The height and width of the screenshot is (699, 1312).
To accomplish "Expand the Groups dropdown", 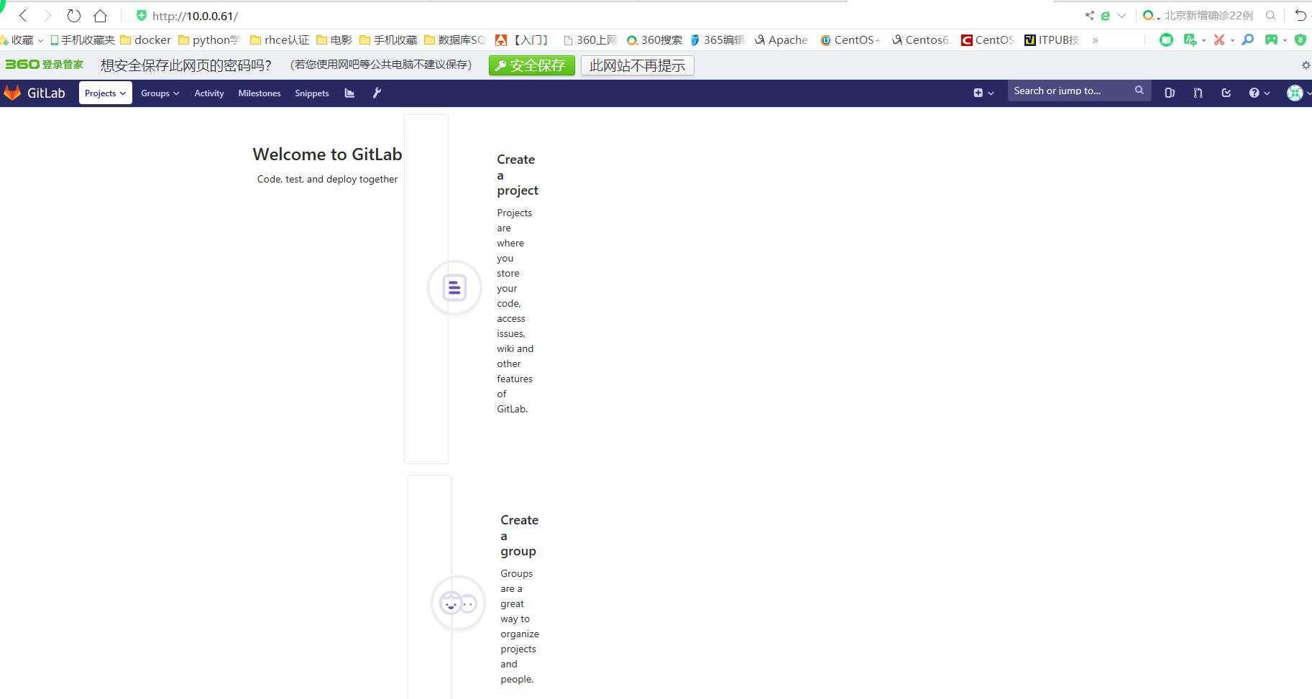I will 160,93.
